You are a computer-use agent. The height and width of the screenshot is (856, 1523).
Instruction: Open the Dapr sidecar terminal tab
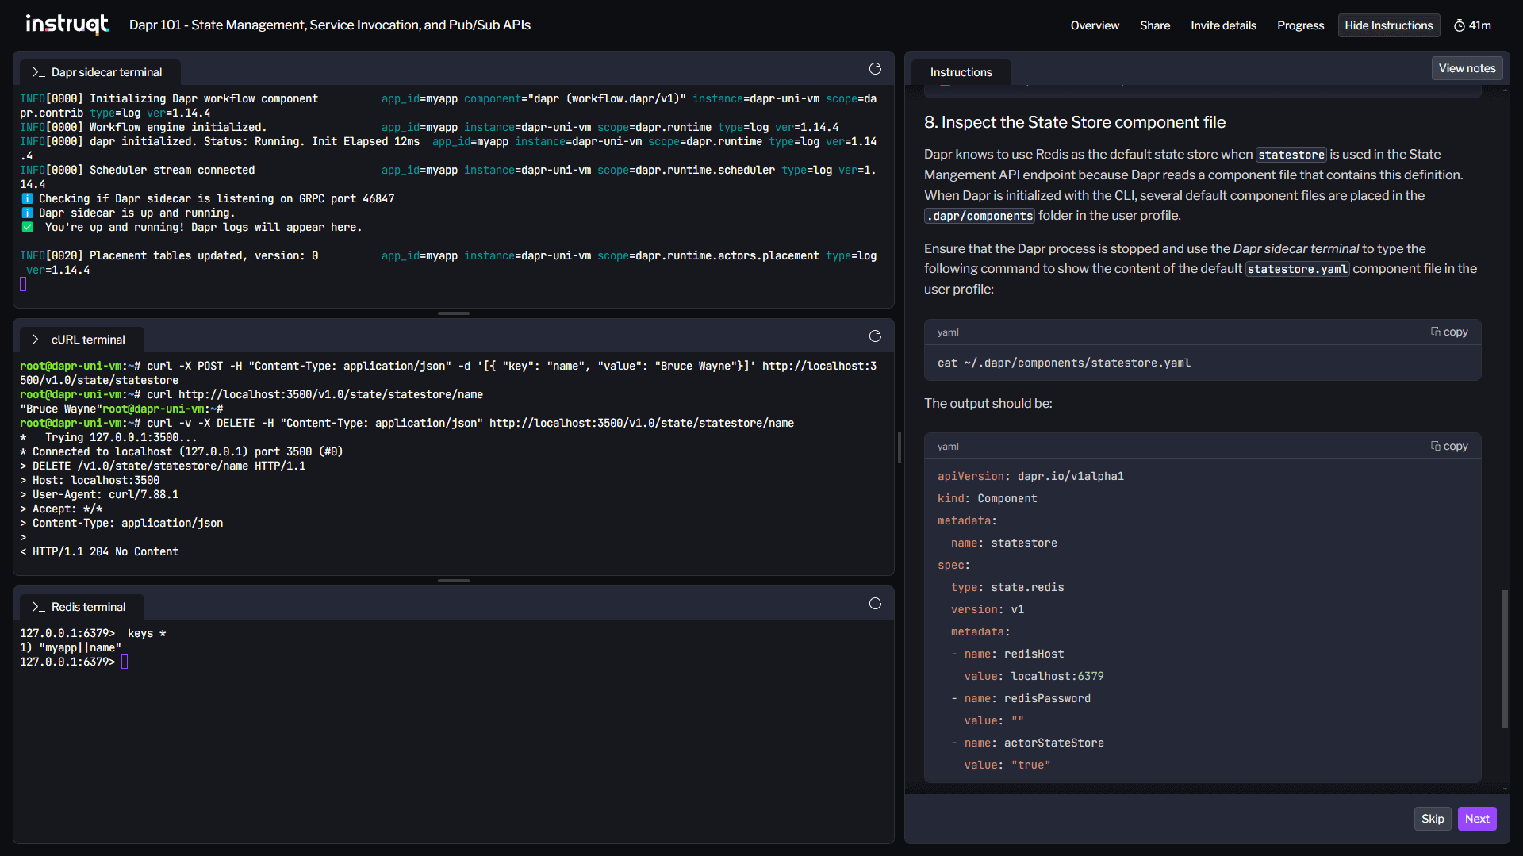point(106,72)
